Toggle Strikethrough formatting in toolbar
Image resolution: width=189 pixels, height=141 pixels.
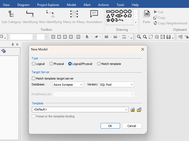pyautogui.click(x=71, y=37)
